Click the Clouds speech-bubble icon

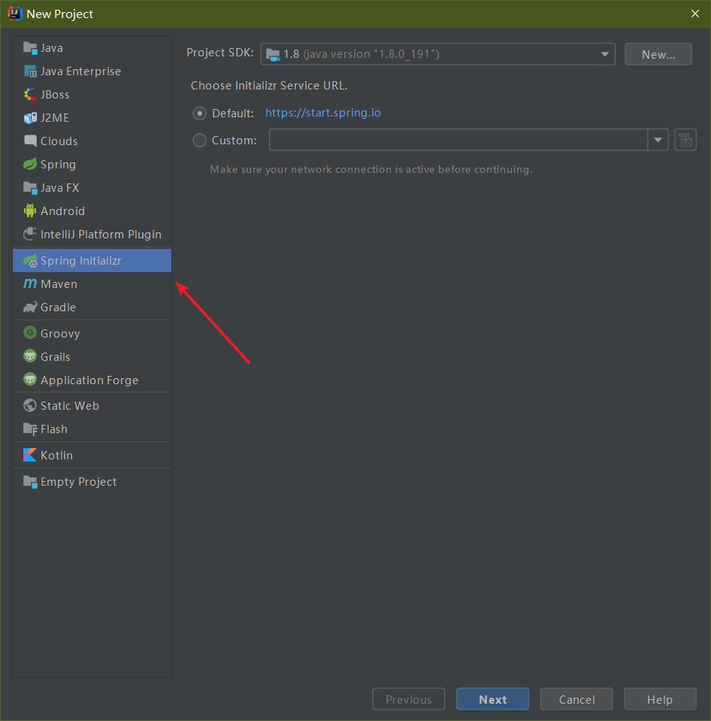pos(30,141)
